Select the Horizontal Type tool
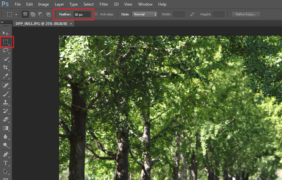 point(6,163)
